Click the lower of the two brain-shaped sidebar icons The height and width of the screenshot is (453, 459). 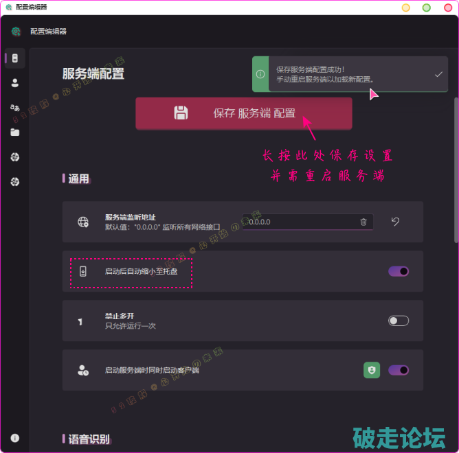click(x=14, y=182)
